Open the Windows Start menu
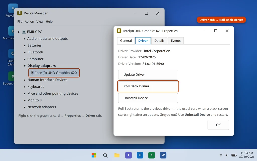Screen dimensions: 257x161 coord(94,155)
